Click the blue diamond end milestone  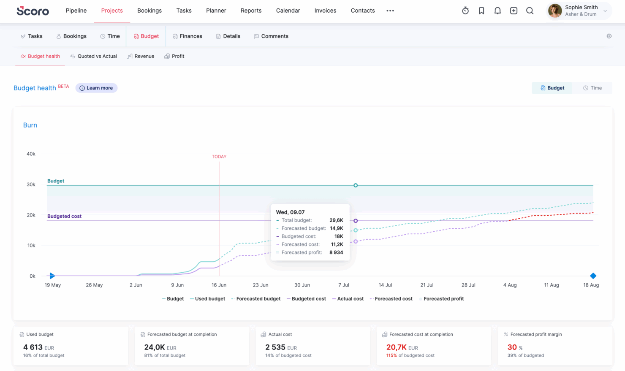593,276
